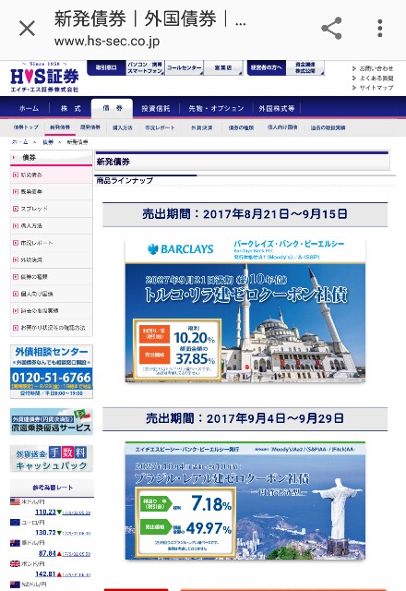Screen dimensions: 406x591
Task: Open the three-dot overflow menu
Action: (379, 29)
